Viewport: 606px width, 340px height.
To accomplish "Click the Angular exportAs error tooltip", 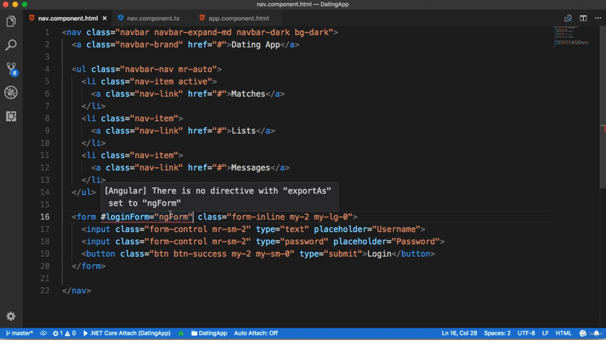I will pos(219,197).
